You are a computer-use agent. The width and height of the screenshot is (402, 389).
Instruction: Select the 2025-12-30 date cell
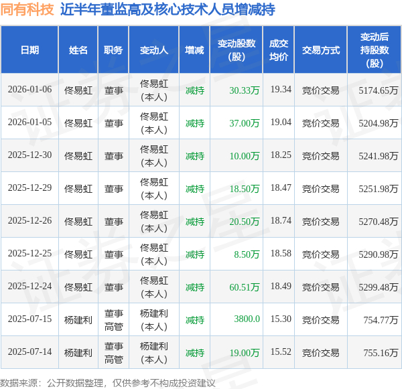tap(29, 155)
